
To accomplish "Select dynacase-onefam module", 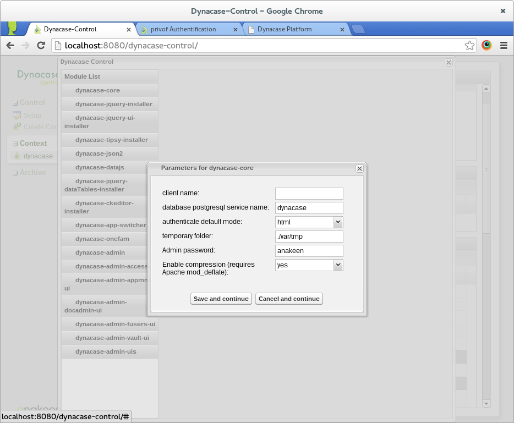I will (104, 239).
